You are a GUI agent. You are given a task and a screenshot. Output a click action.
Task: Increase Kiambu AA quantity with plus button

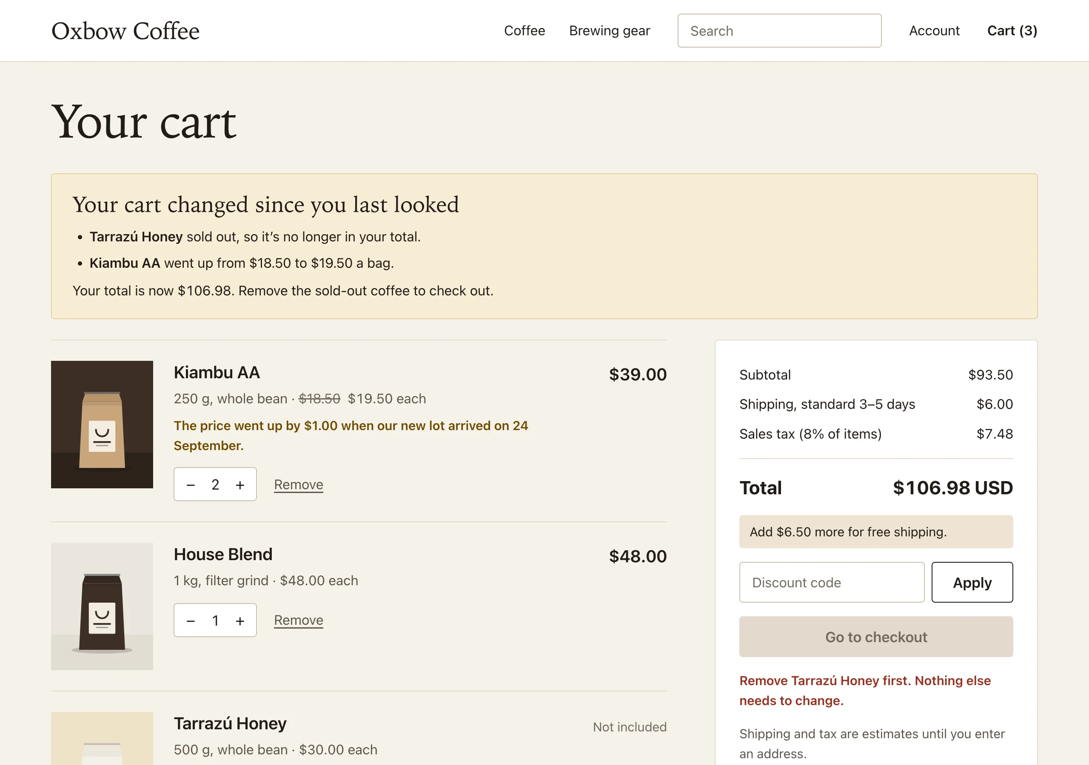[x=240, y=484]
